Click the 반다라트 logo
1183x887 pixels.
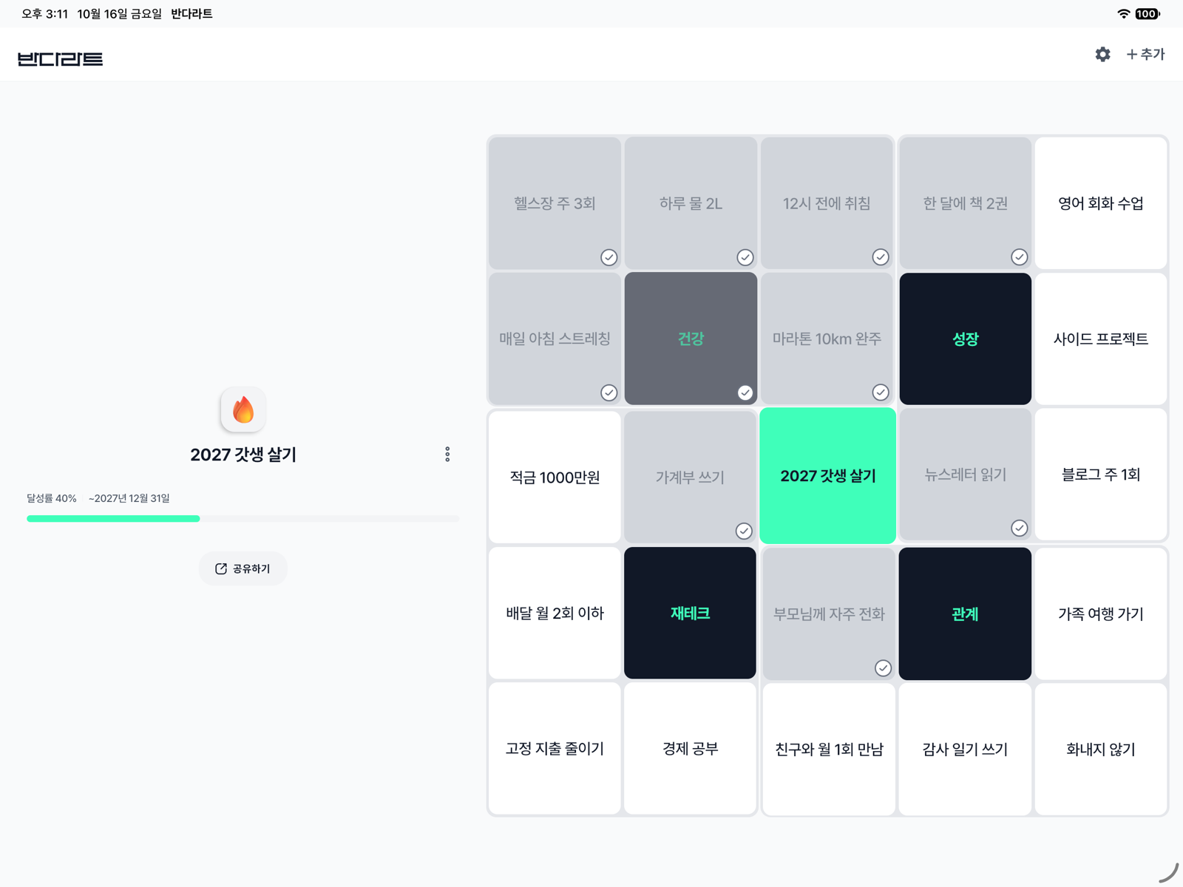click(x=60, y=59)
